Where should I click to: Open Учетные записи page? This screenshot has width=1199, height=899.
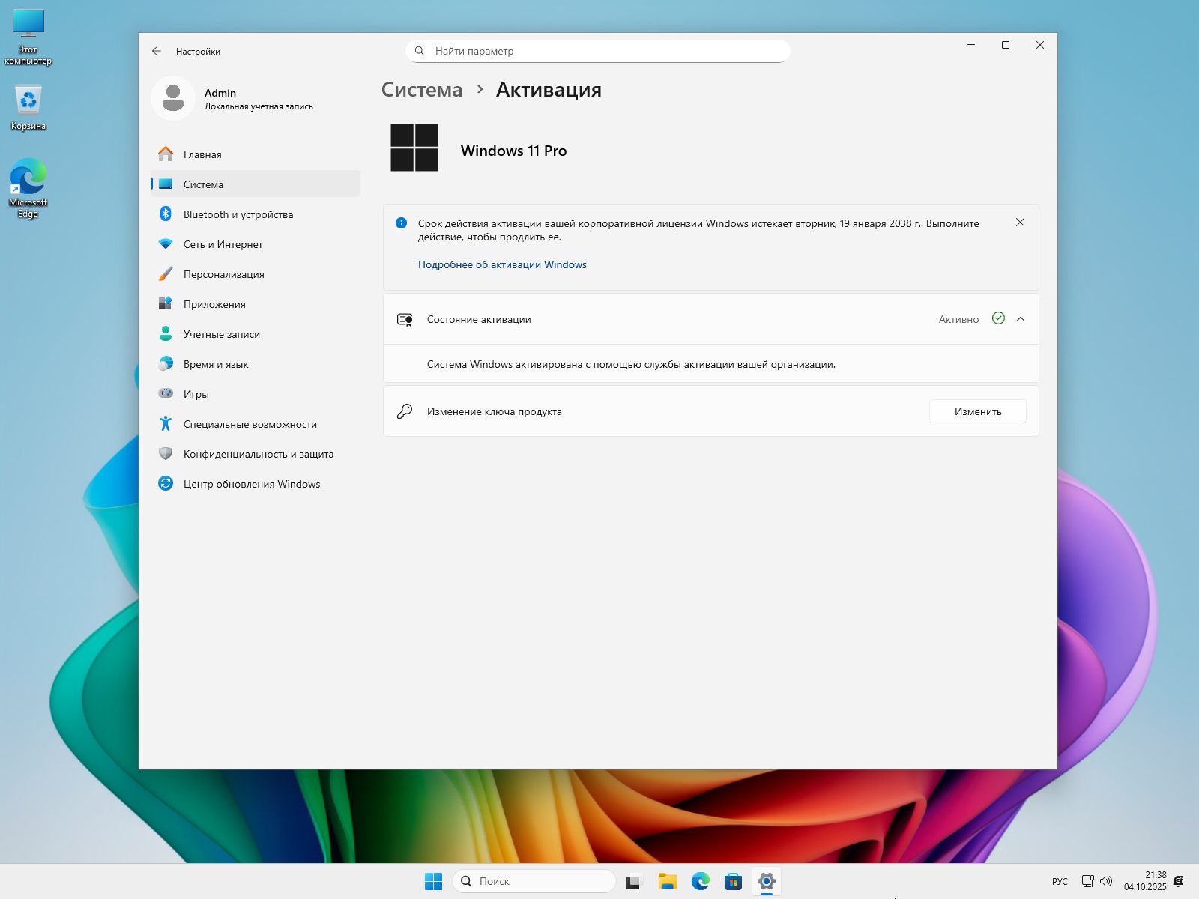tap(221, 334)
